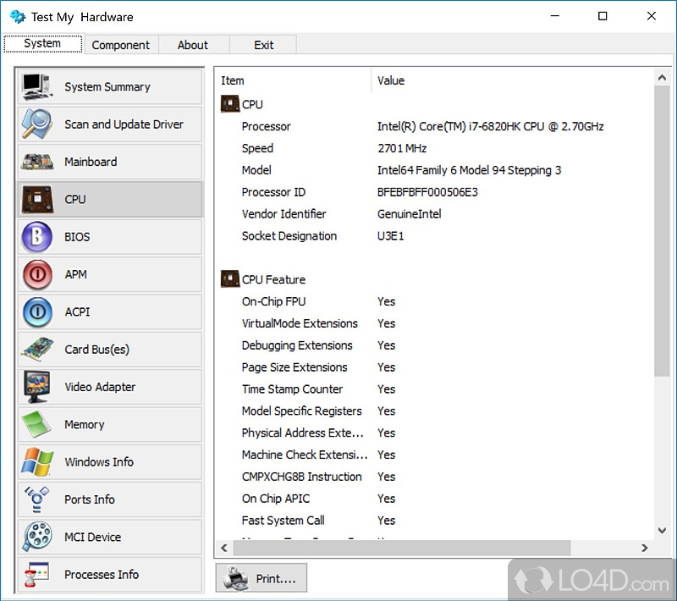Open the System Summary computer icon
Viewport: 677px width, 601px height.
(36, 86)
